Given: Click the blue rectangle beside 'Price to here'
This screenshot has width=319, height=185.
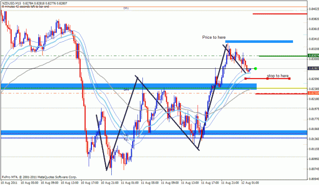Looking at the screenshot, I should pyautogui.click(x=259, y=42).
